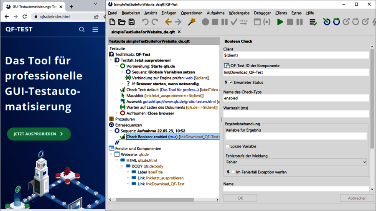The width and height of the screenshot is (376, 211).
Task: Open the QF-Test website hamburger menu
Action: tap(95, 29)
